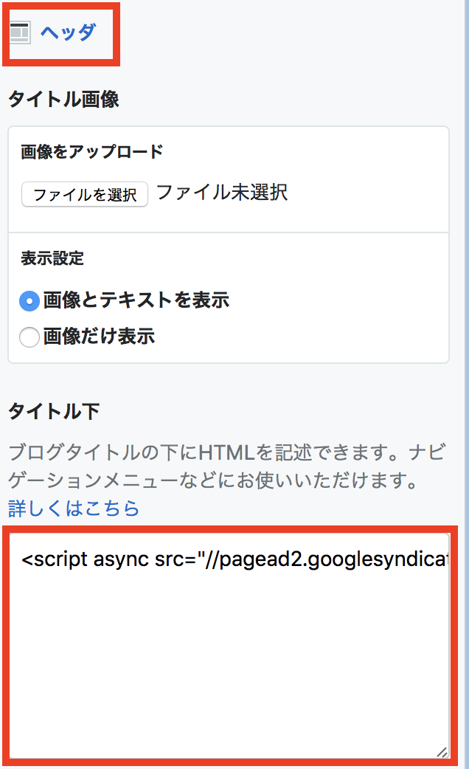Click the textarea resize handle corner

point(442,751)
